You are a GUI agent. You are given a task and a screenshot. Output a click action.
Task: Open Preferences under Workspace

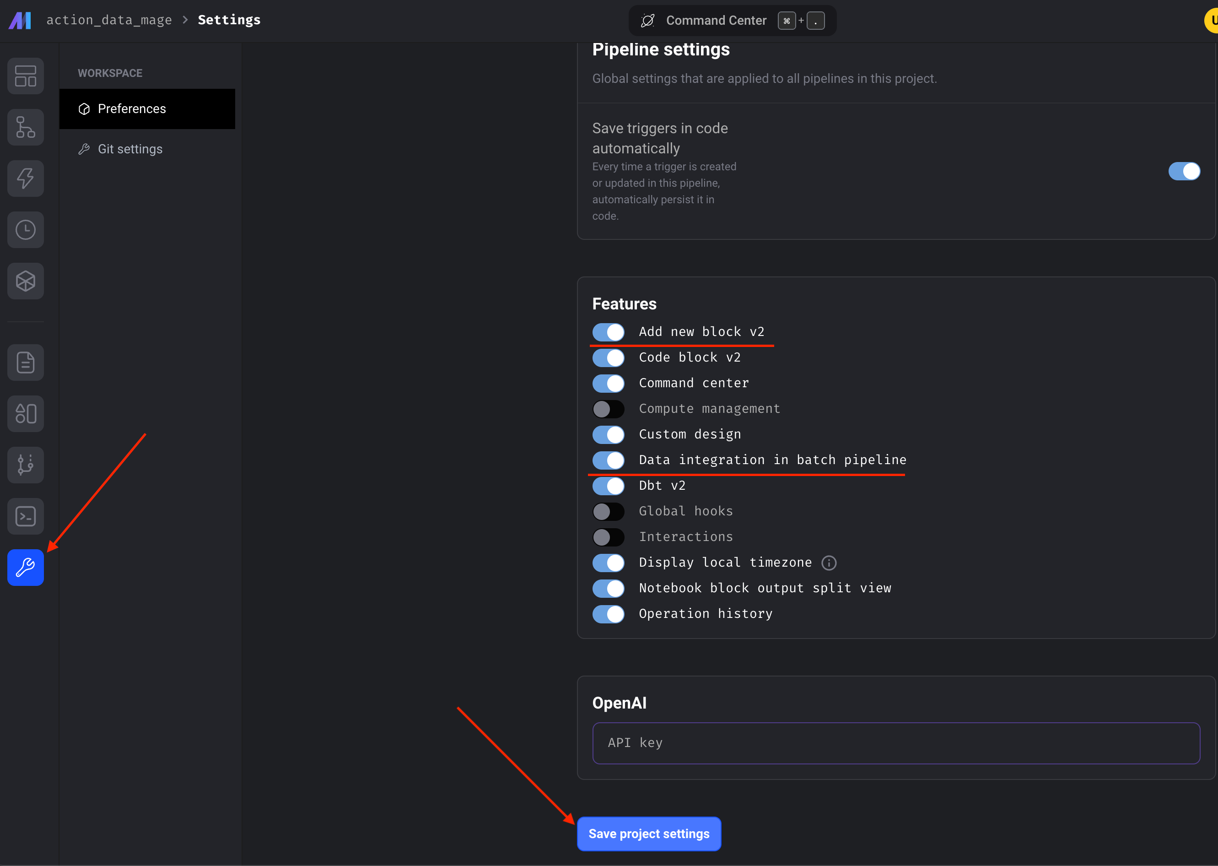tap(132, 108)
